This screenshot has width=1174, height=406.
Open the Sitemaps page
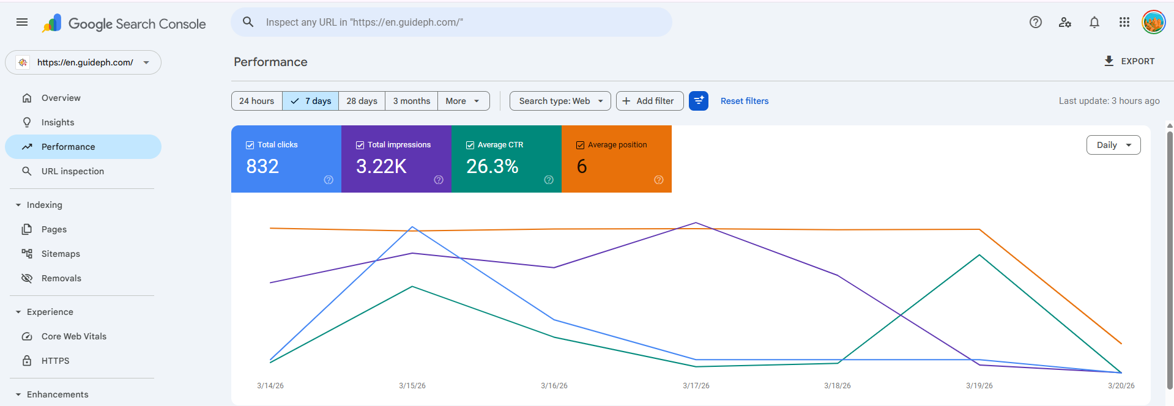83,254
